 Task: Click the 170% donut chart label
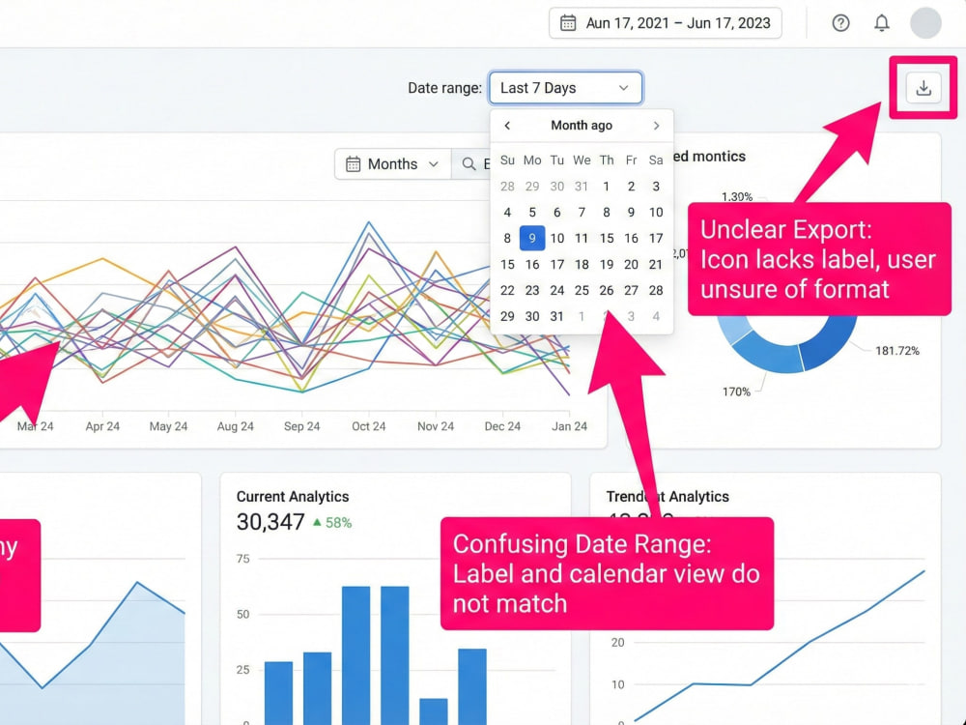[x=736, y=391]
